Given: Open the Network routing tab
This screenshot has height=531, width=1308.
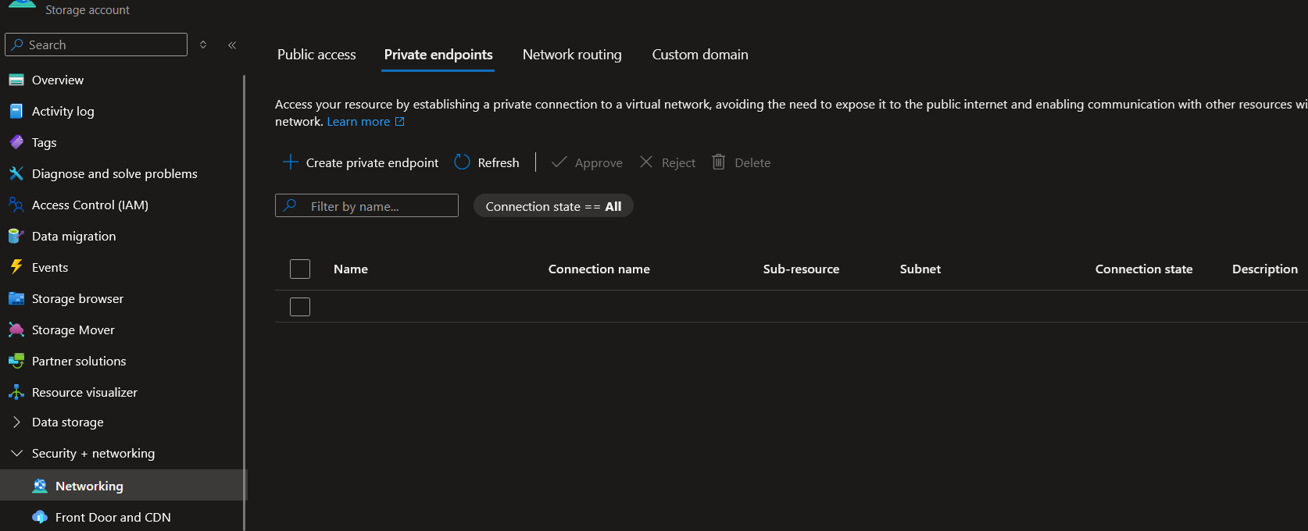Looking at the screenshot, I should [x=572, y=55].
